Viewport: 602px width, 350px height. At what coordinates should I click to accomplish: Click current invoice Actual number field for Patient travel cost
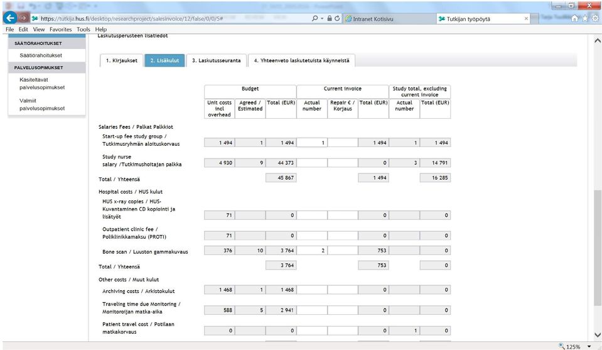click(x=312, y=331)
